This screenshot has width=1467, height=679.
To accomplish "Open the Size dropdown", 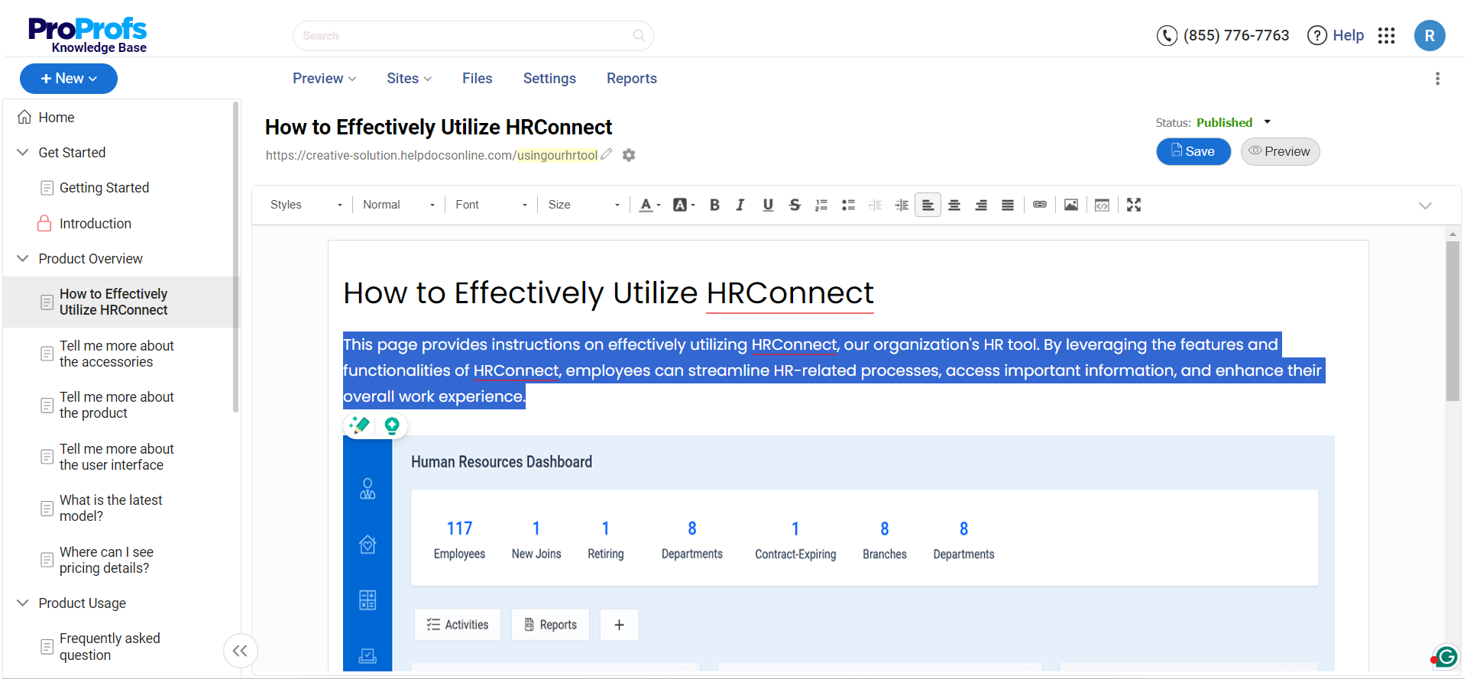I will click(x=584, y=205).
